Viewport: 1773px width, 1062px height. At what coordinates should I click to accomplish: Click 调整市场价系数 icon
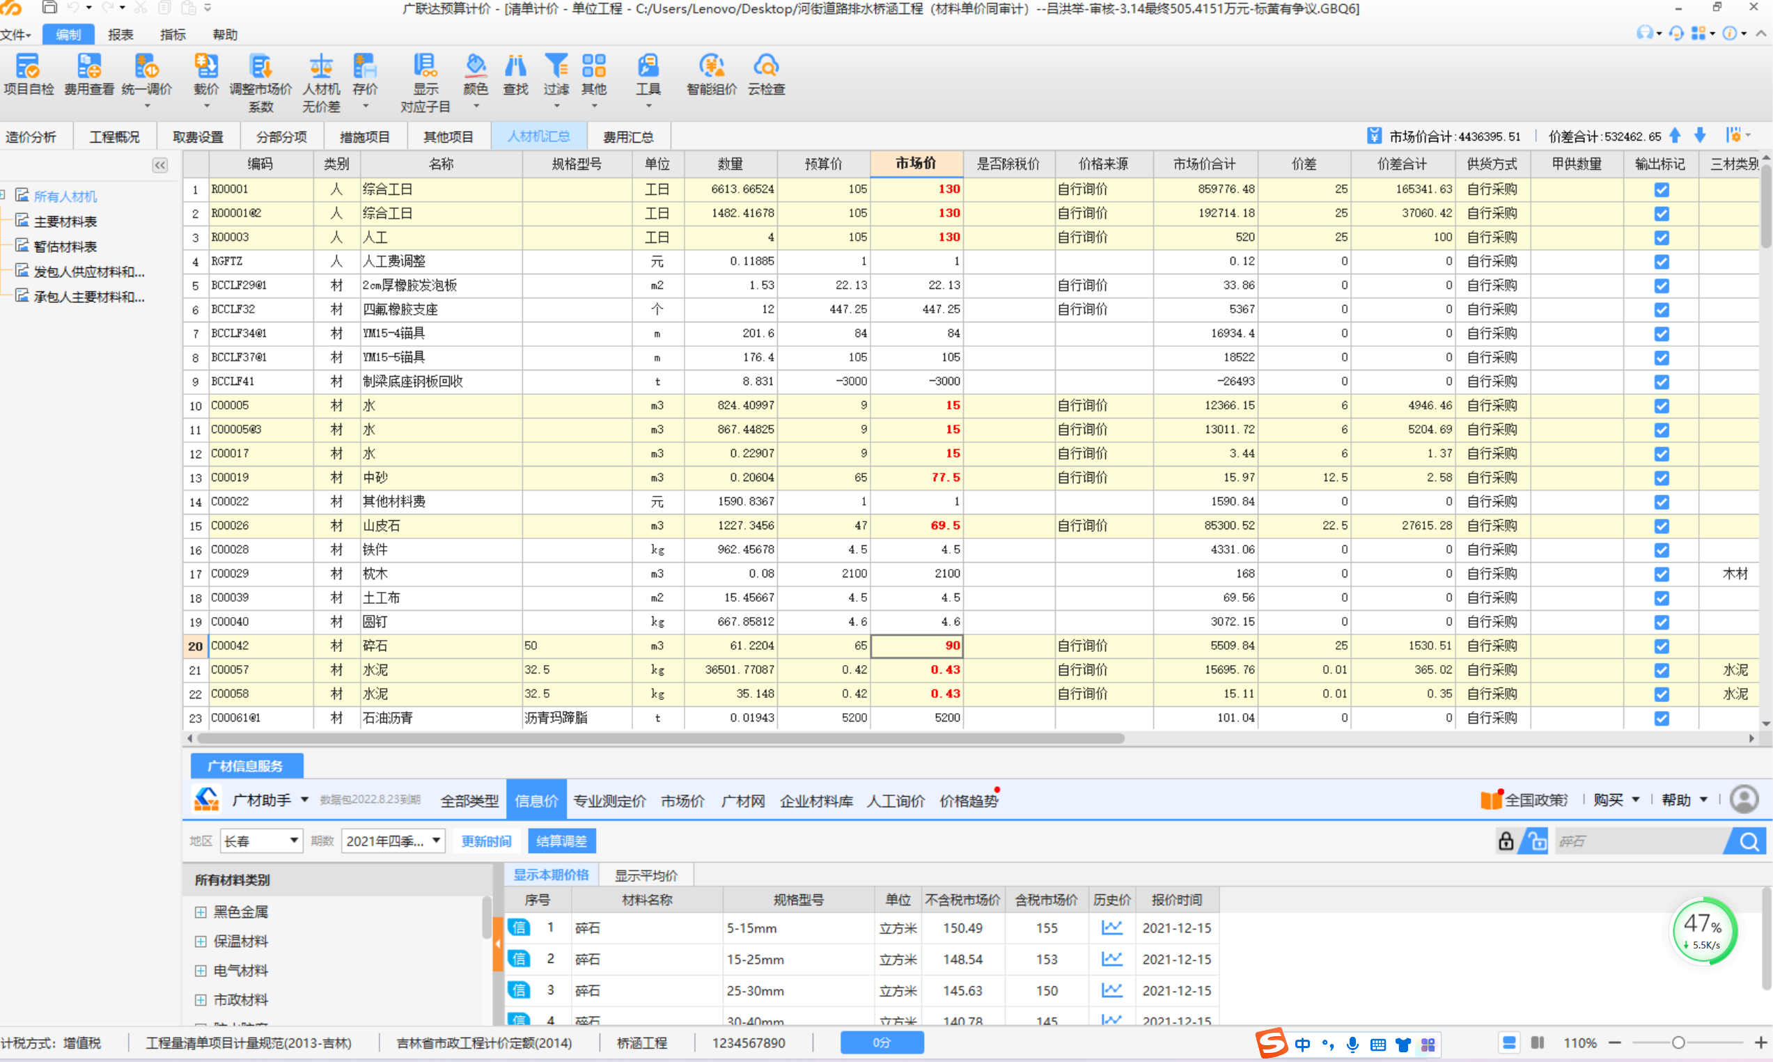click(260, 82)
